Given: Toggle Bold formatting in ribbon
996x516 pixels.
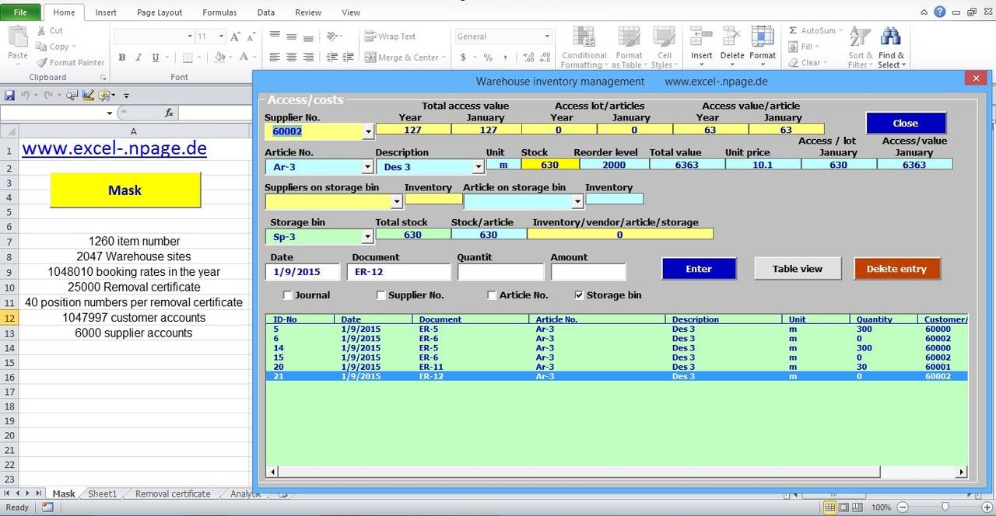Looking at the screenshot, I should (x=122, y=58).
